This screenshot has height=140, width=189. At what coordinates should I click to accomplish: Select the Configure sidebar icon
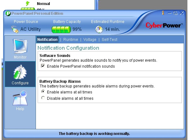(20, 72)
